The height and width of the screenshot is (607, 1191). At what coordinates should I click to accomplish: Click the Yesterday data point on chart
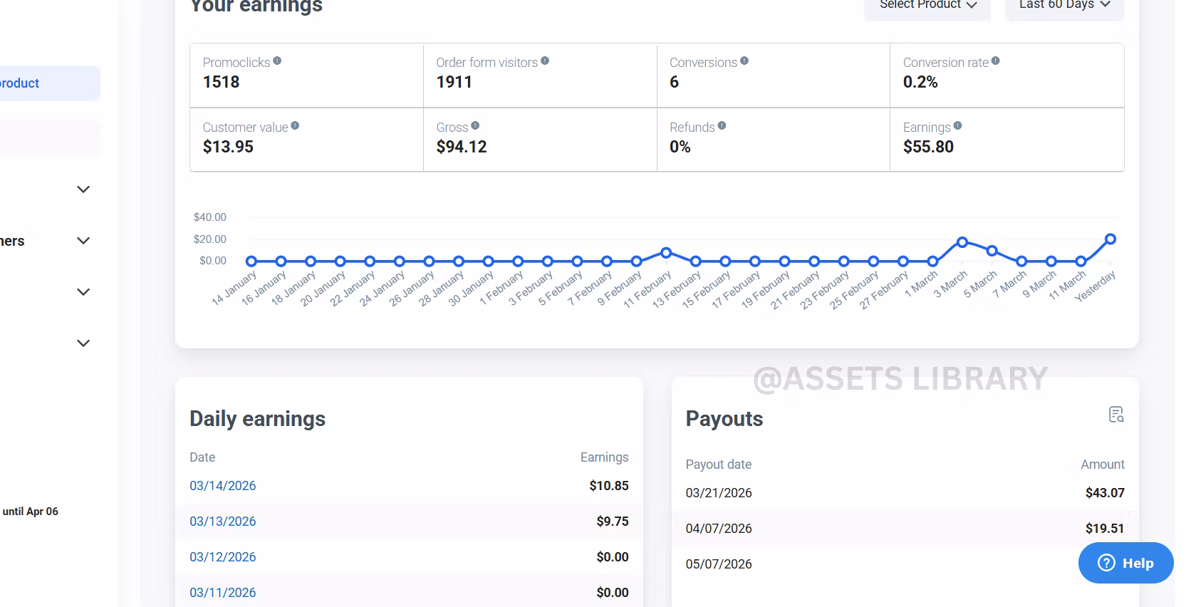1111,239
